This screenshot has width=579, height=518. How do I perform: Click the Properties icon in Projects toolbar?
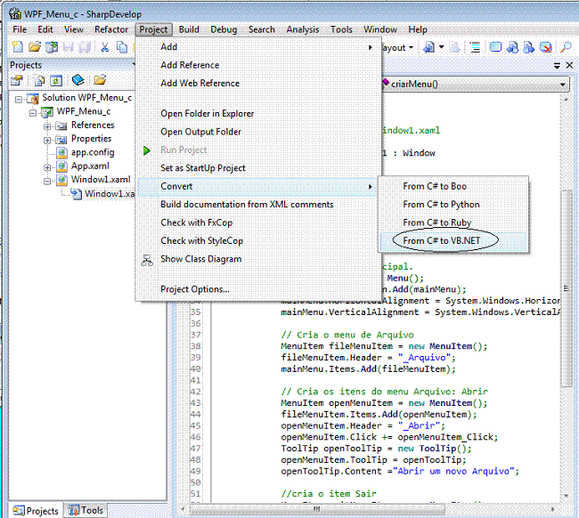16,80
